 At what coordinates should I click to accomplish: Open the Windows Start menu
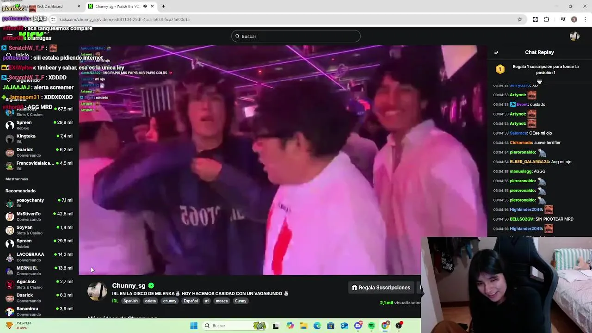point(194,326)
